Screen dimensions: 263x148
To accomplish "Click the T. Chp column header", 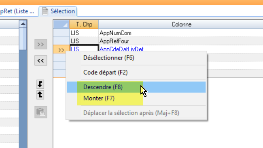I will coord(84,24).
